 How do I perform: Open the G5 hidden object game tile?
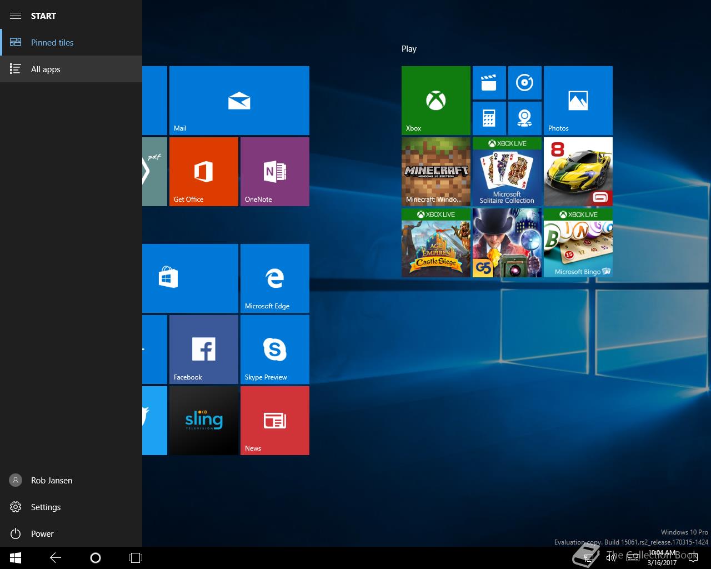coord(507,243)
